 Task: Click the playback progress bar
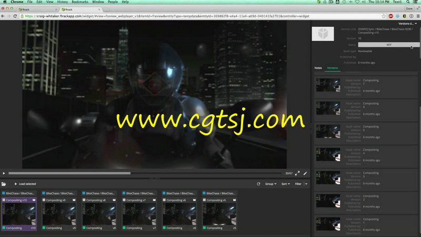pyautogui.click(x=145, y=173)
